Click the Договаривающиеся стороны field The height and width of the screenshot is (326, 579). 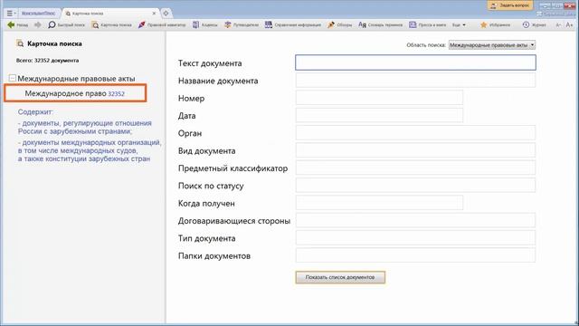415,221
